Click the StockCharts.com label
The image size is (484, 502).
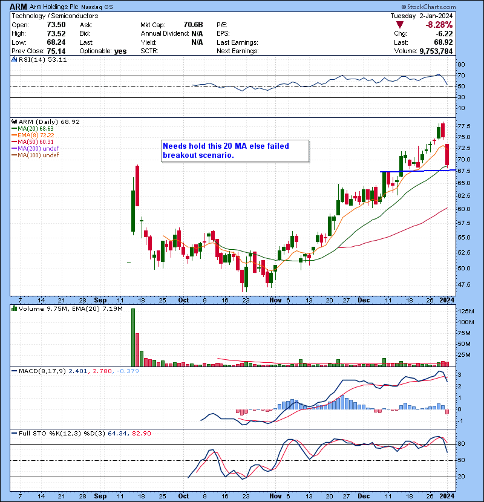click(428, 7)
